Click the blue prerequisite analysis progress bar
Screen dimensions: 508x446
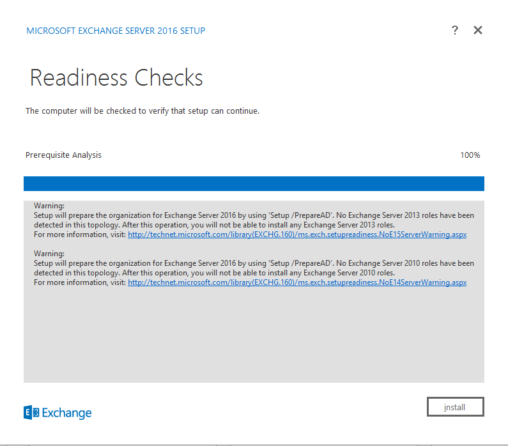point(254,183)
